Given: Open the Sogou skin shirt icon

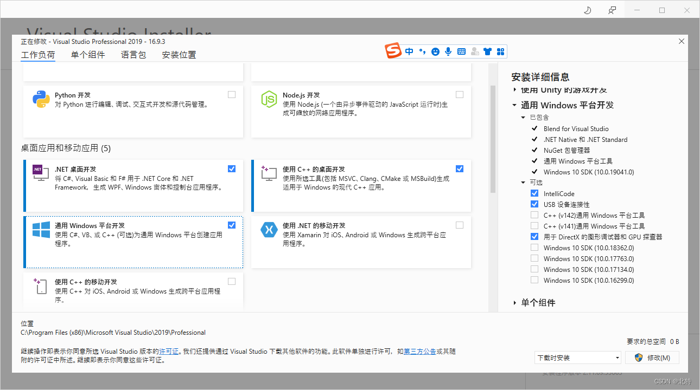Looking at the screenshot, I should coord(487,51).
